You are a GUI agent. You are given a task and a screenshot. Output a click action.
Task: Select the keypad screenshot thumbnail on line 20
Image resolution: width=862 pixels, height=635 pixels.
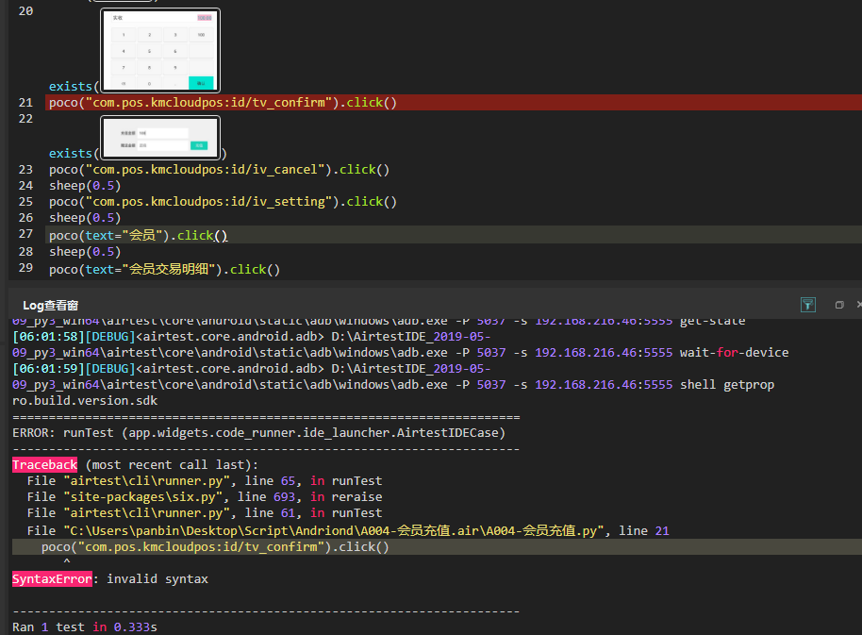pos(160,50)
